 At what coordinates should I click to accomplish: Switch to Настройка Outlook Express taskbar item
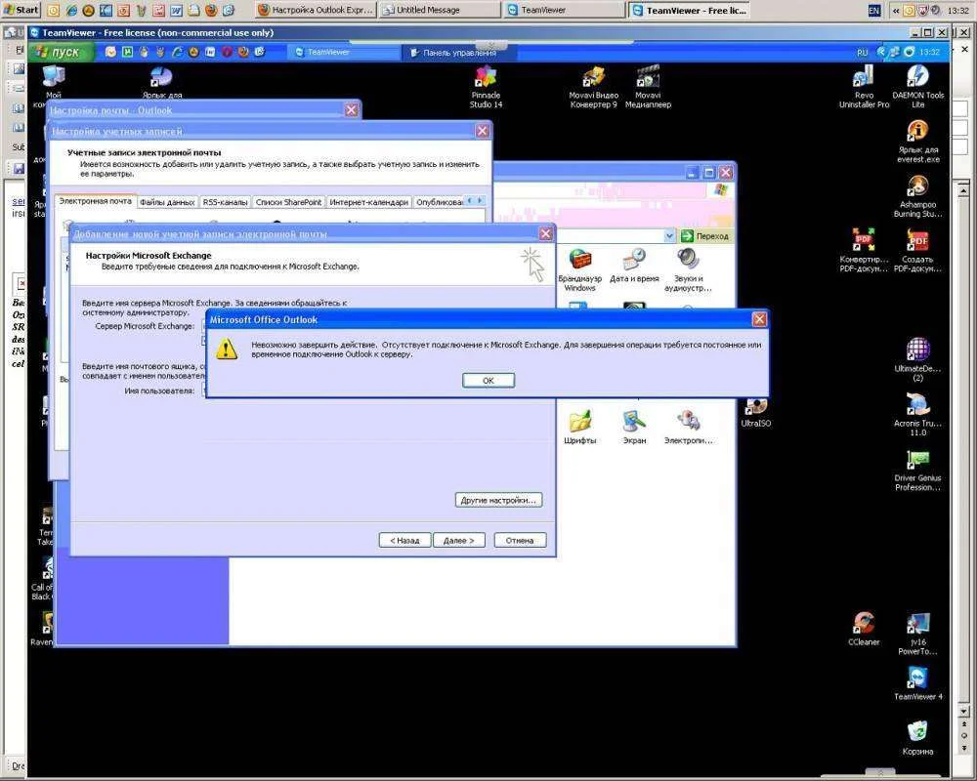tap(315, 10)
